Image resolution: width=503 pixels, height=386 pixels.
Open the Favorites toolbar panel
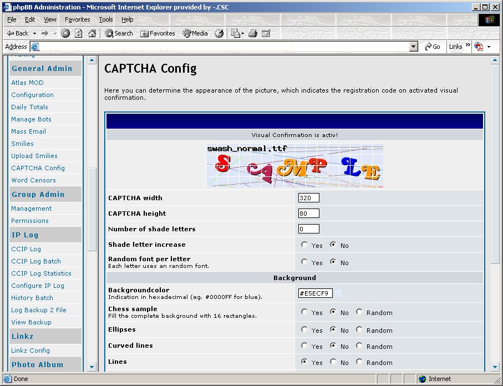click(157, 33)
